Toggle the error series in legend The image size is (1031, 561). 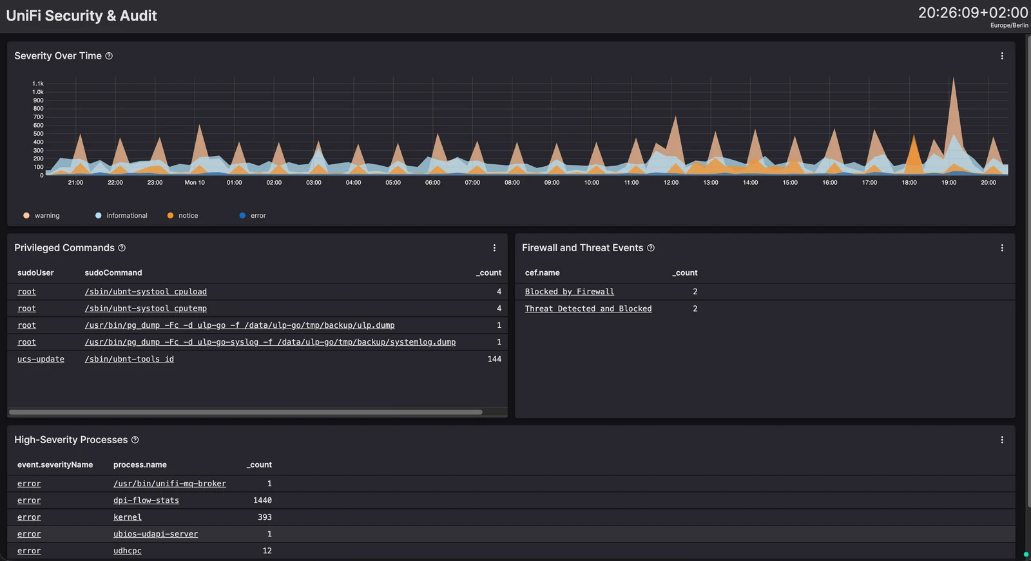[x=253, y=216]
